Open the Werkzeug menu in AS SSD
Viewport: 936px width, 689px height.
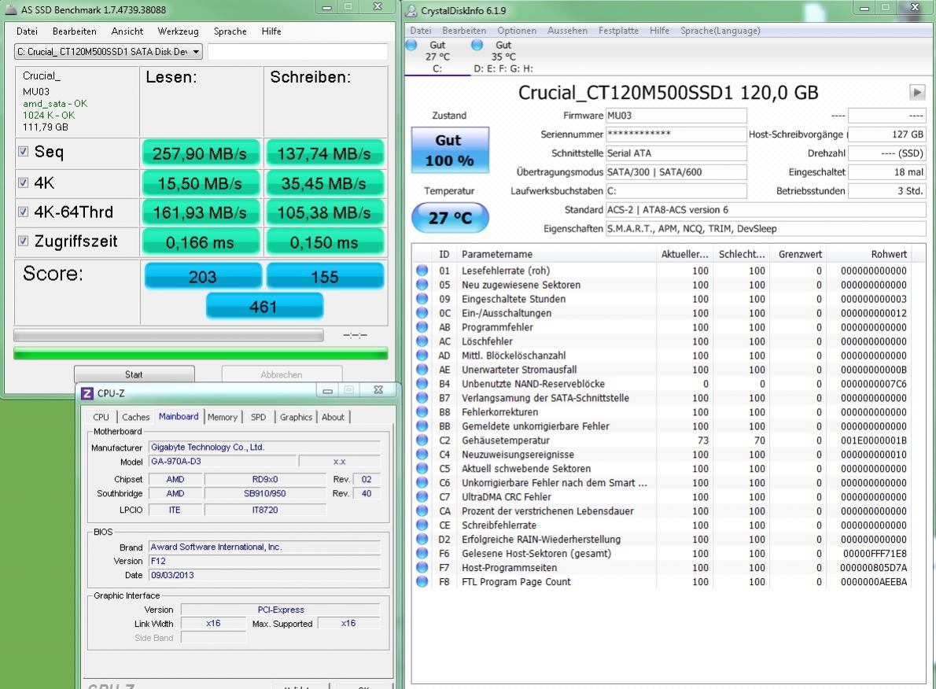coord(178,31)
